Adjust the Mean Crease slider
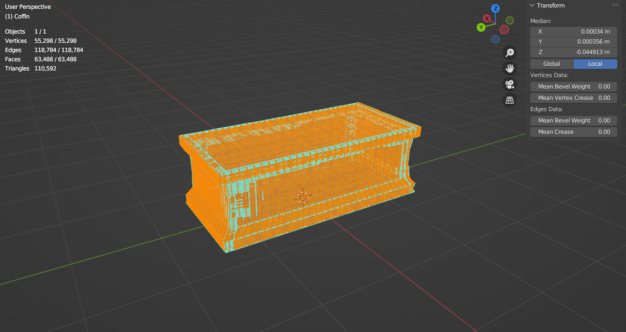 (574, 132)
